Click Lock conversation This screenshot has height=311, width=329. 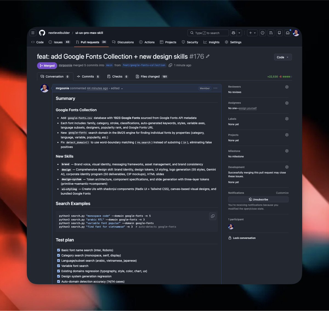coord(242,238)
